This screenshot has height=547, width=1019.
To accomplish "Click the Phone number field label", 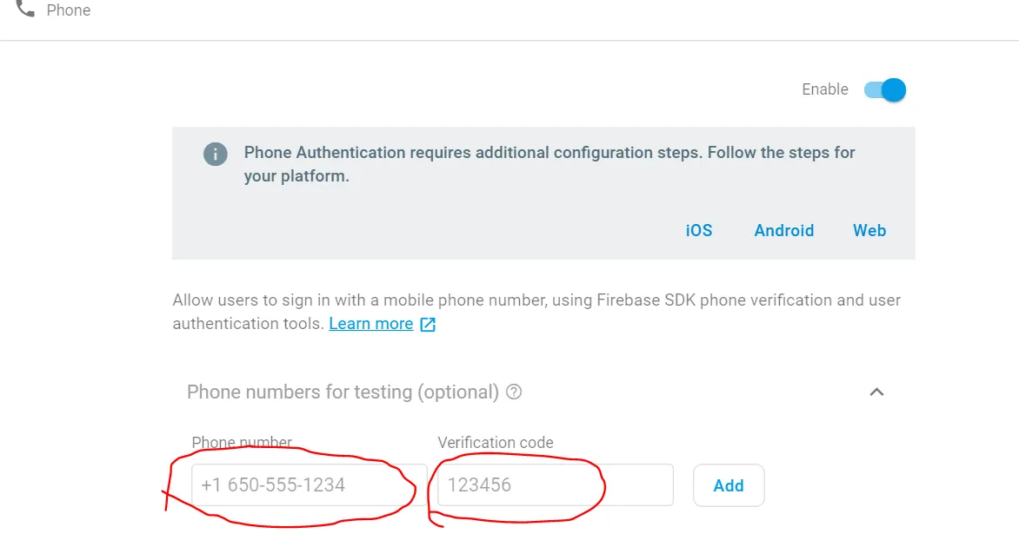I will pos(242,443).
